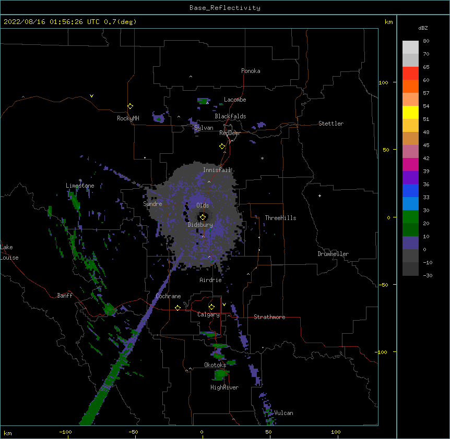The image size is (450, 439).
Task: Click the purple 39-36 dBZ legend swatch
Action: pyautogui.click(x=410, y=178)
